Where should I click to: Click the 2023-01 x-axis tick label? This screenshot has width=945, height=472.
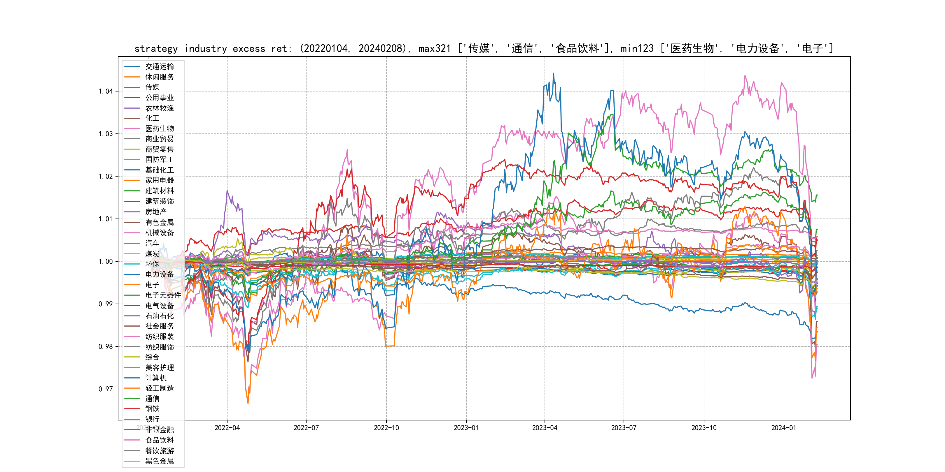(466, 428)
